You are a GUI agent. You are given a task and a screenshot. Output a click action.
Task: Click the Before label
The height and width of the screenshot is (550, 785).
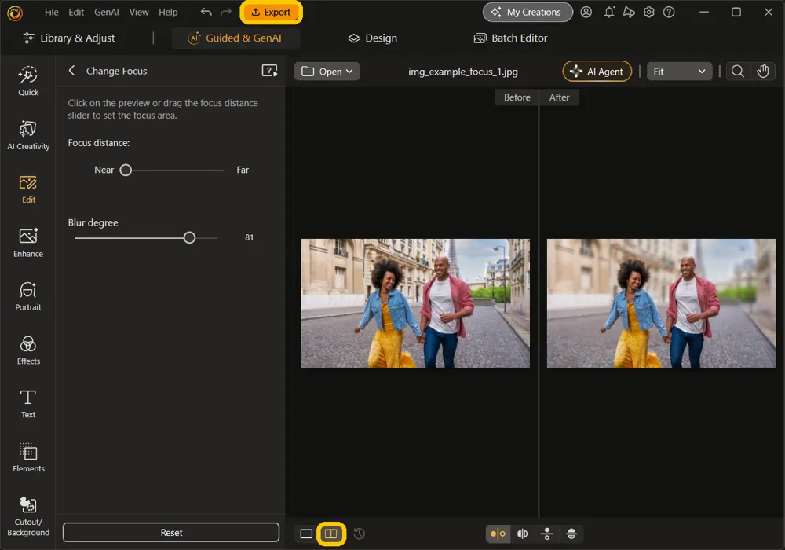(517, 97)
